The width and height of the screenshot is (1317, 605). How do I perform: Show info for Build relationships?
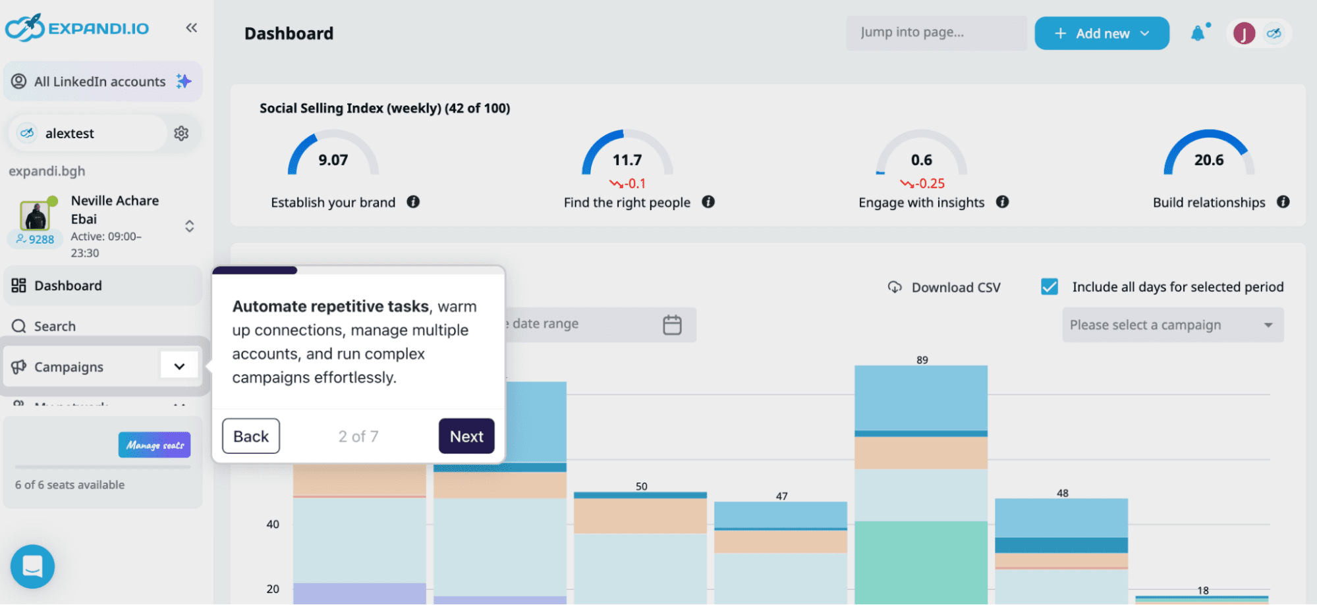pos(1283,202)
